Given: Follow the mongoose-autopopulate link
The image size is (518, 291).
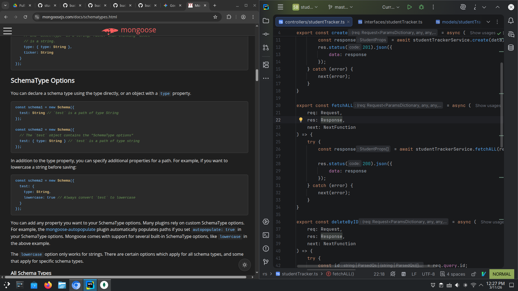Looking at the screenshot, I should pos(70,229).
